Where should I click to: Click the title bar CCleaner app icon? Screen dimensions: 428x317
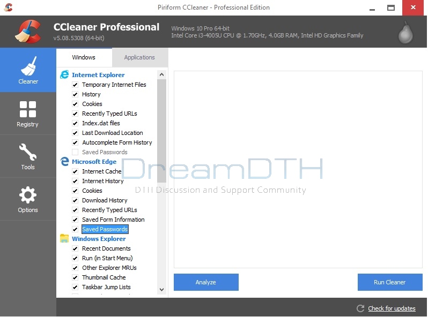click(x=8, y=7)
